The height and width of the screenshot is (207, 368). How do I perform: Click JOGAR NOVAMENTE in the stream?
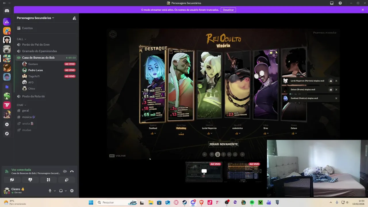tap(223, 144)
